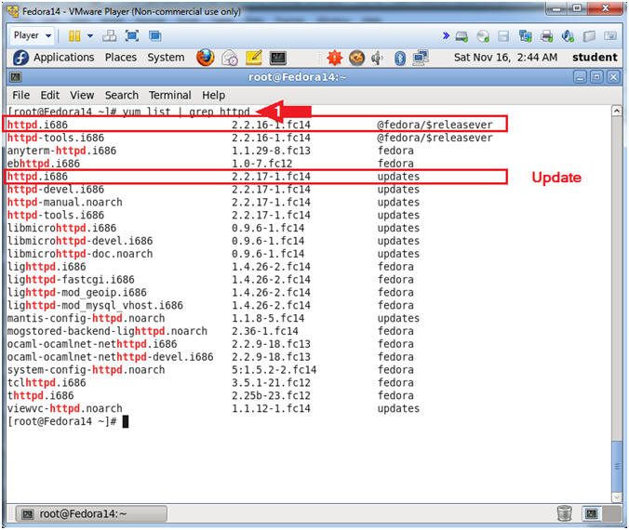The width and height of the screenshot is (629, 530).
Task: Open the Terminal menu
Action: tap(170, 96)
